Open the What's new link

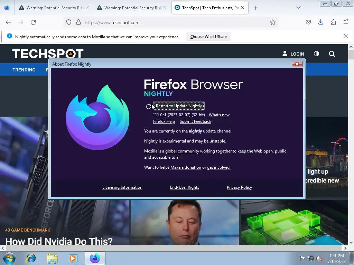coord(219,115)
